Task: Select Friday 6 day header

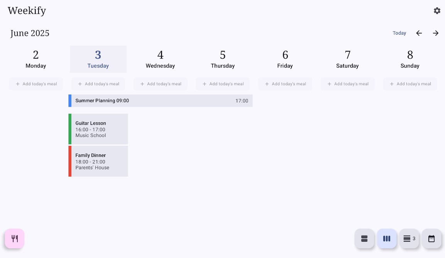Action: (x=285, y=59)
